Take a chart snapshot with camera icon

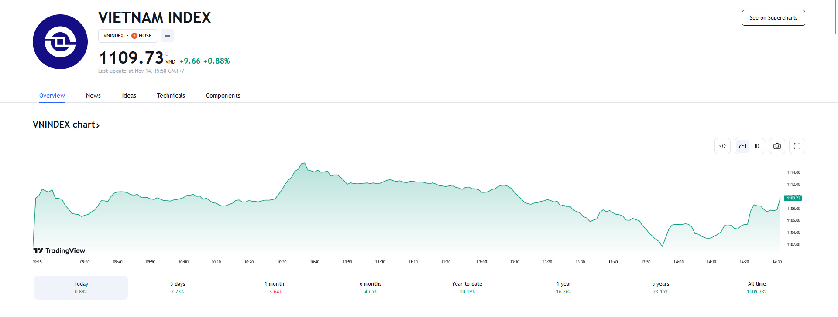(777, 146)
